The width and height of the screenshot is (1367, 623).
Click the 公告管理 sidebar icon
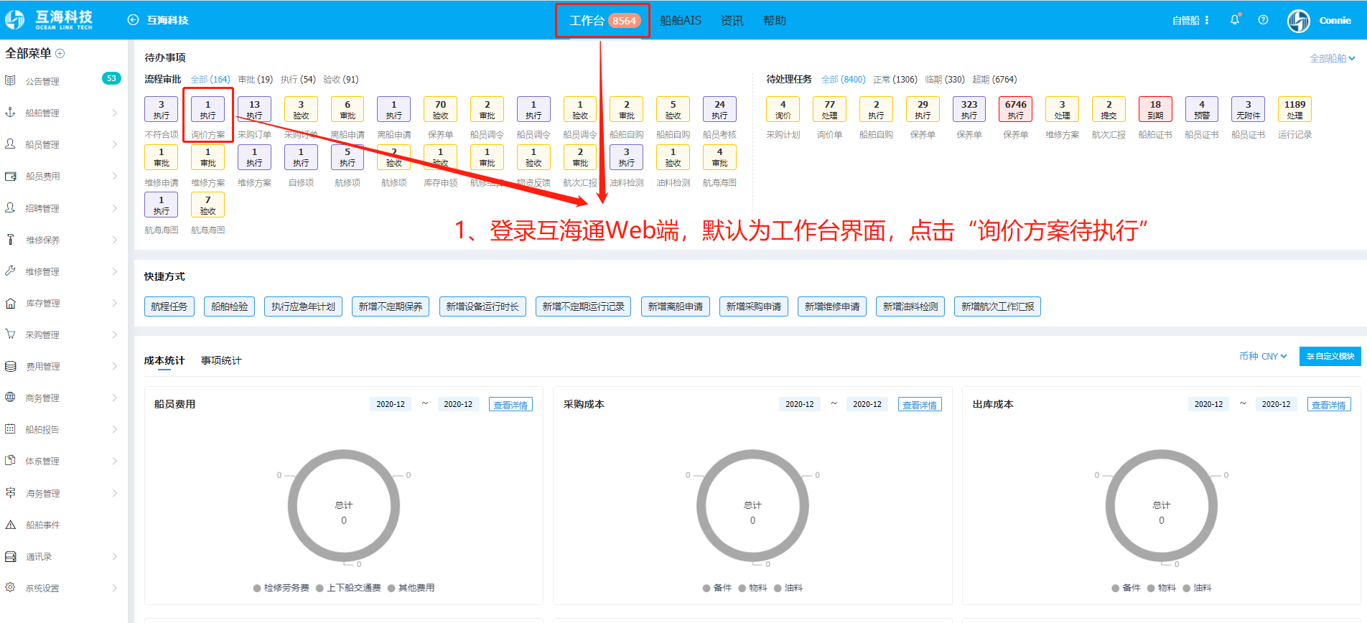click(10, 80)
